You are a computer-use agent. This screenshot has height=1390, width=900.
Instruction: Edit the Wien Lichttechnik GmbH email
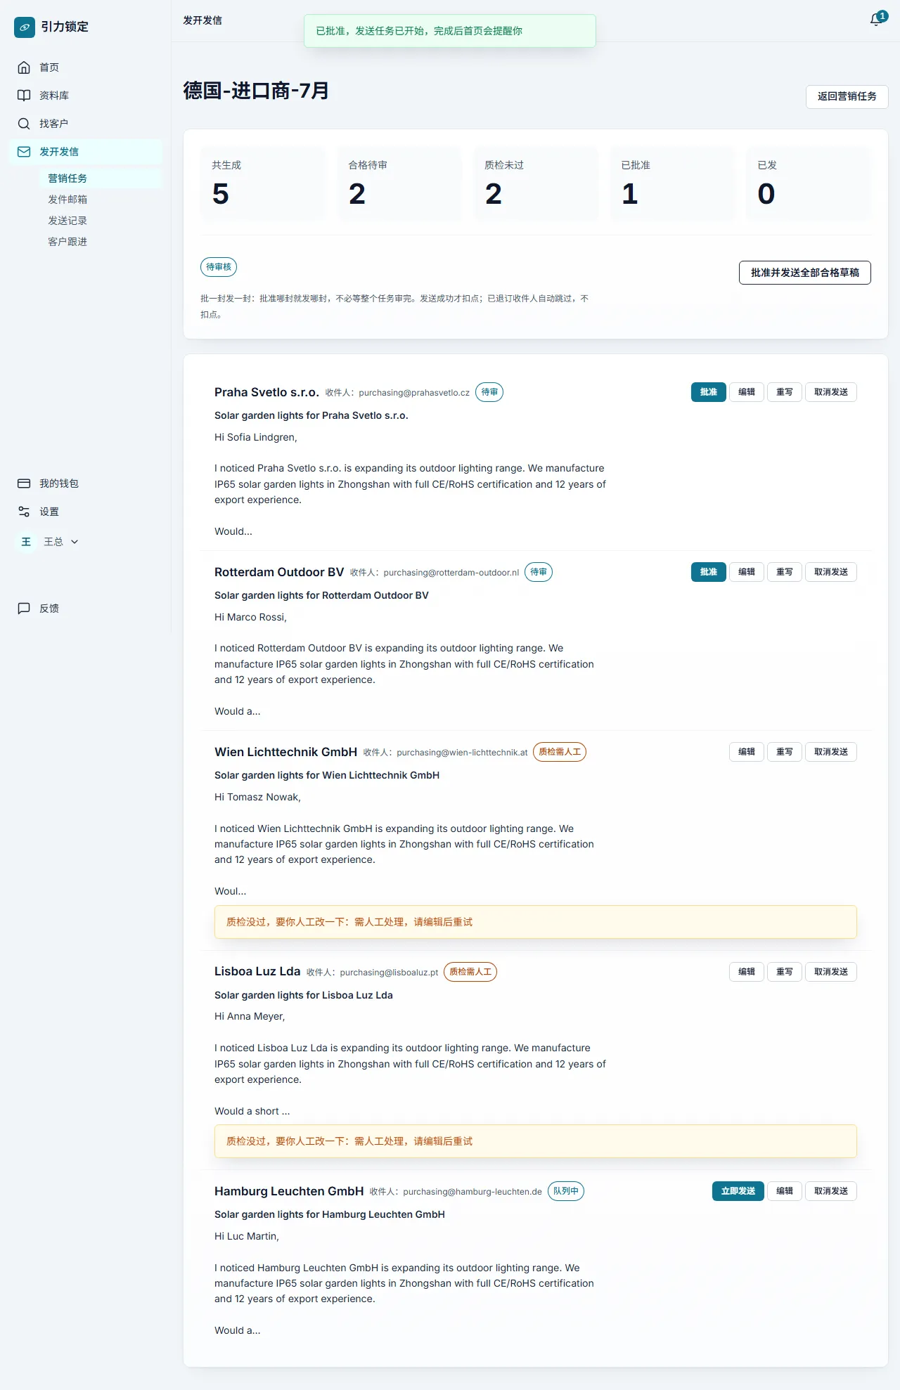point(747,752)
